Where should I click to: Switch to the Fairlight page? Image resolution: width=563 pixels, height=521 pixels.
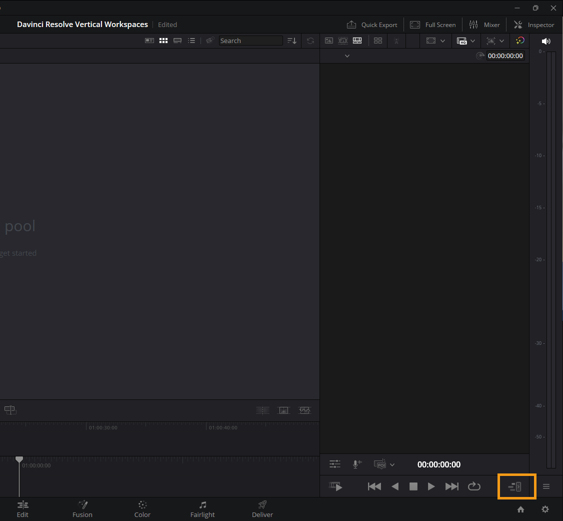[x=202, y=509]
